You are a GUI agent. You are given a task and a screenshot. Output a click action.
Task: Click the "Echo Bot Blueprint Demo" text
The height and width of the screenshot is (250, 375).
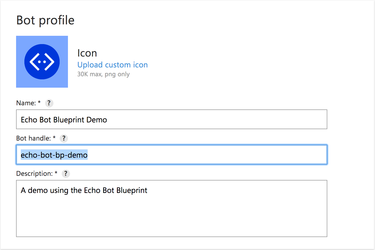[64, 120]
